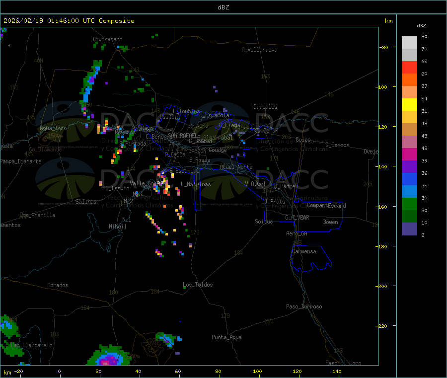This screenshot has height=378, width=447.
Task: Click the Carmensa map label
Action: tap(304, 251)
